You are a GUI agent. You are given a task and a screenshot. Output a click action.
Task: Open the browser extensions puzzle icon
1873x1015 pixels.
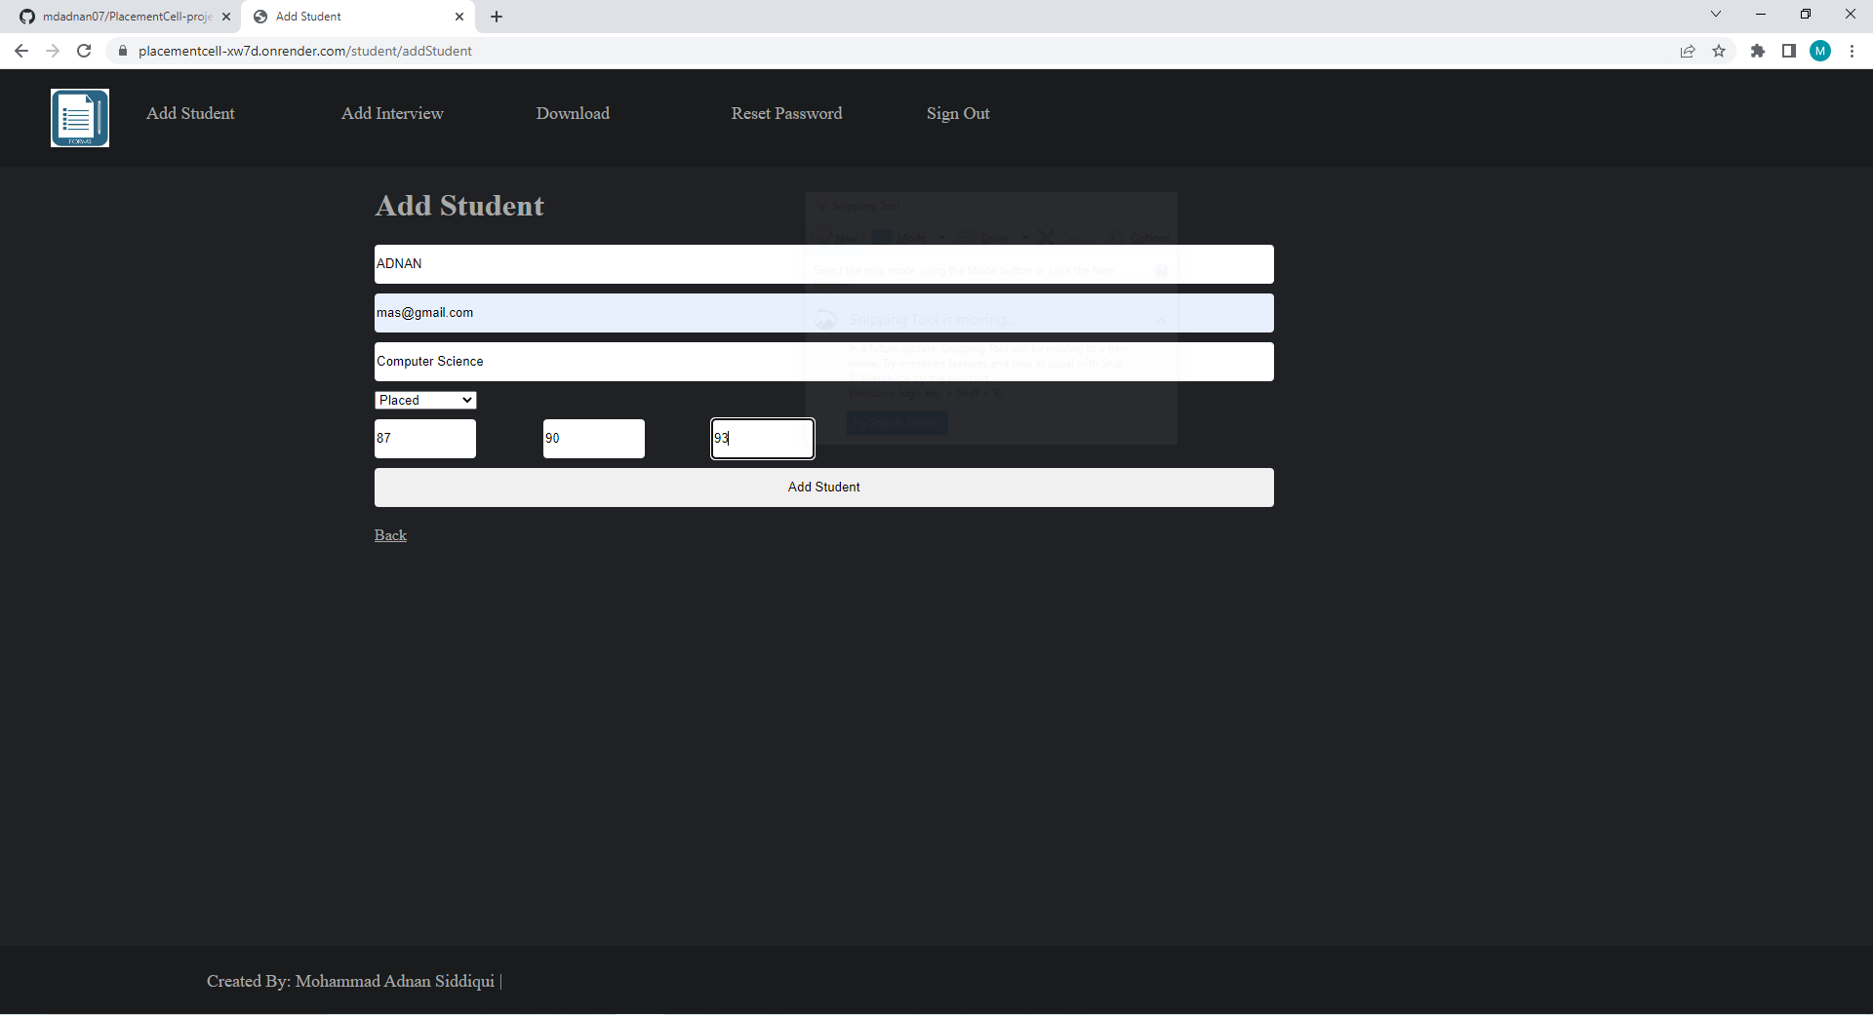1758,51
